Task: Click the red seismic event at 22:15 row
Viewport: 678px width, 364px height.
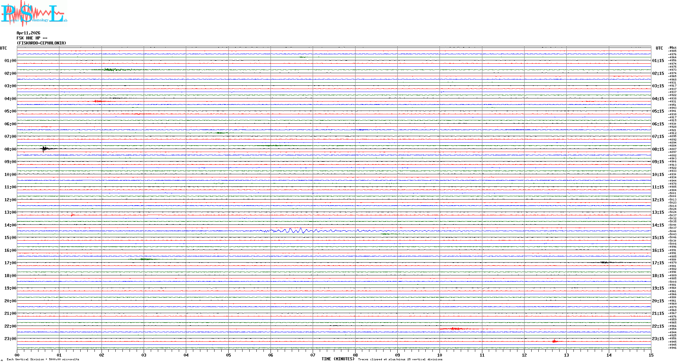Action: tap(455, 329)
